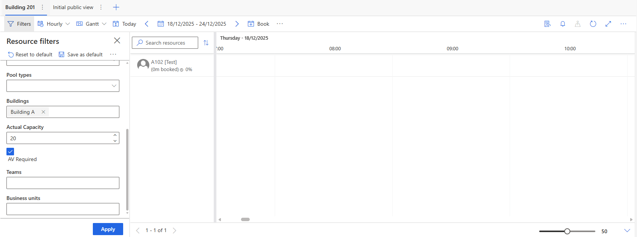Screen dimensions: 637x237
Task: Go to the next date range
Action: click(x=237, y=24)
